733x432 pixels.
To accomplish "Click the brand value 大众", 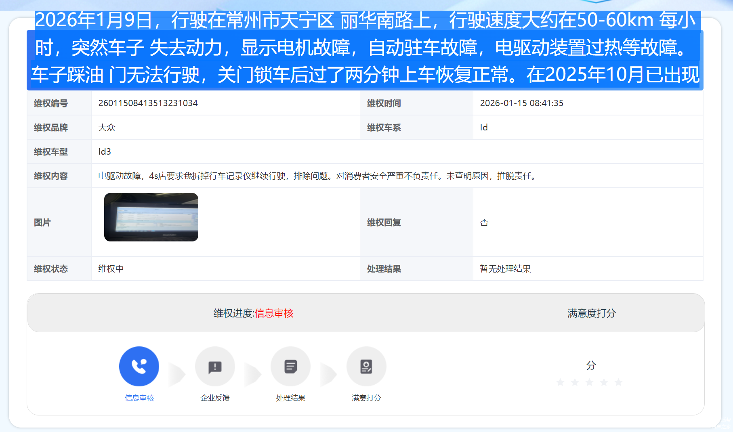I will coord(107,127).
